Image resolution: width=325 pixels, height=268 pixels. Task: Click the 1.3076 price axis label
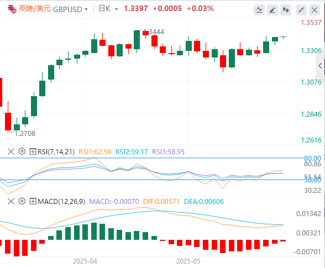pyautogui.click(x=311, y=82)
